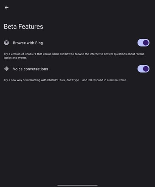155x187 pixels.
Task: Turn off the Voice conversations switch
Action: pyautogui.click(x=144, y=69)
